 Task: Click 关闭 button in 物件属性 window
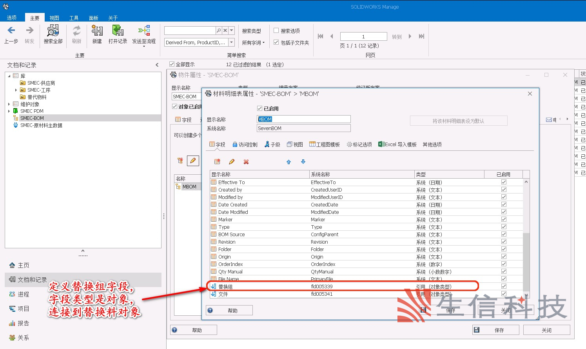click(547, 330)
